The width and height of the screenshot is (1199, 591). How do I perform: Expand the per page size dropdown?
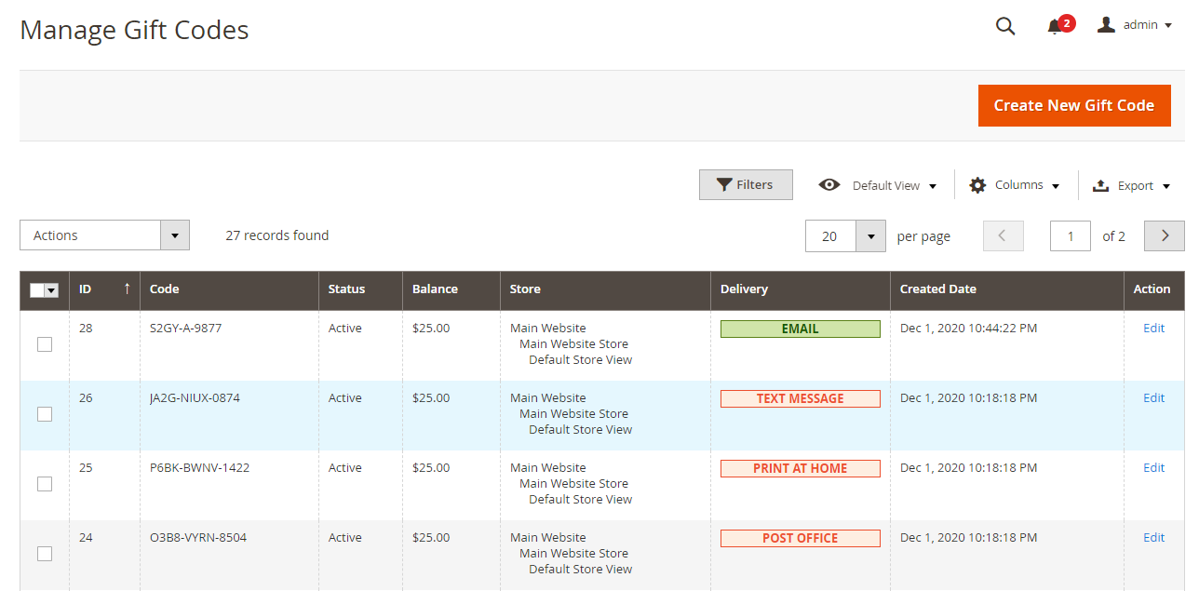click(x=870, y=236)
